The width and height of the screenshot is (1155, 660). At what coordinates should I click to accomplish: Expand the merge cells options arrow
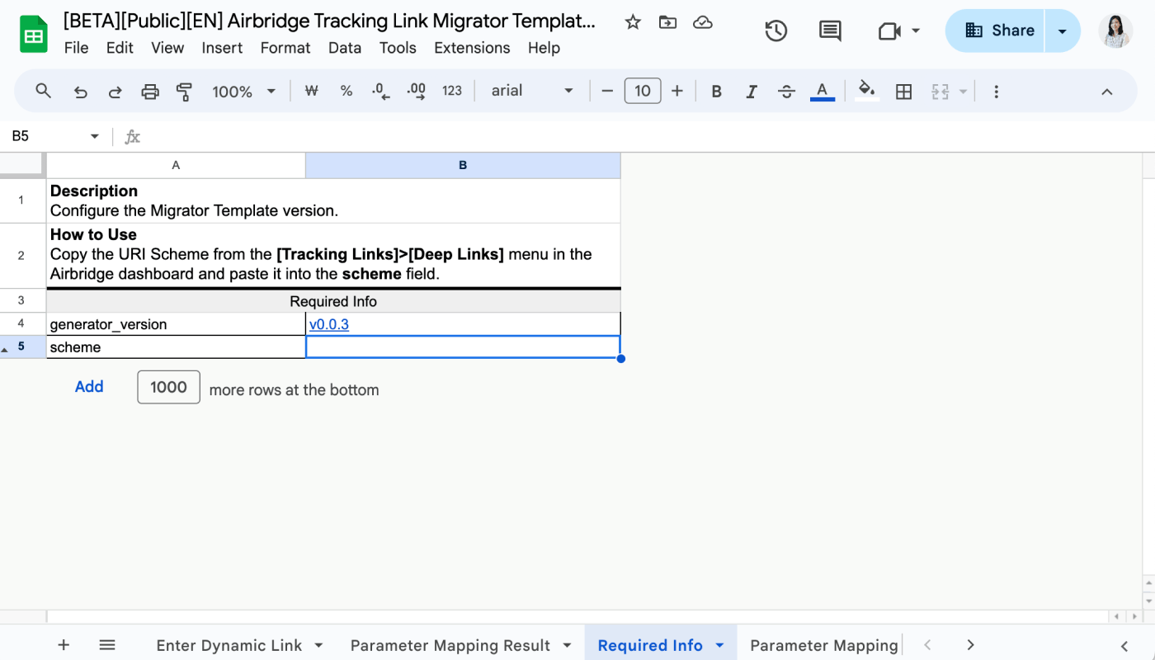click(x=963, y=92)
